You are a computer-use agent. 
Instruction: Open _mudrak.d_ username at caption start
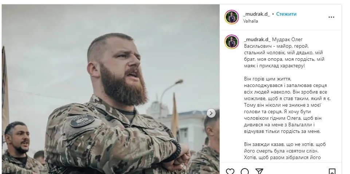[257, 39]
